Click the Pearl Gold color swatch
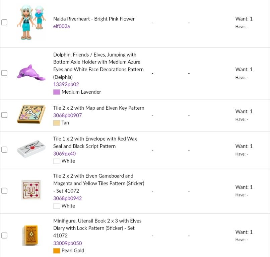 pyautogui.click(x=57, y=250)
